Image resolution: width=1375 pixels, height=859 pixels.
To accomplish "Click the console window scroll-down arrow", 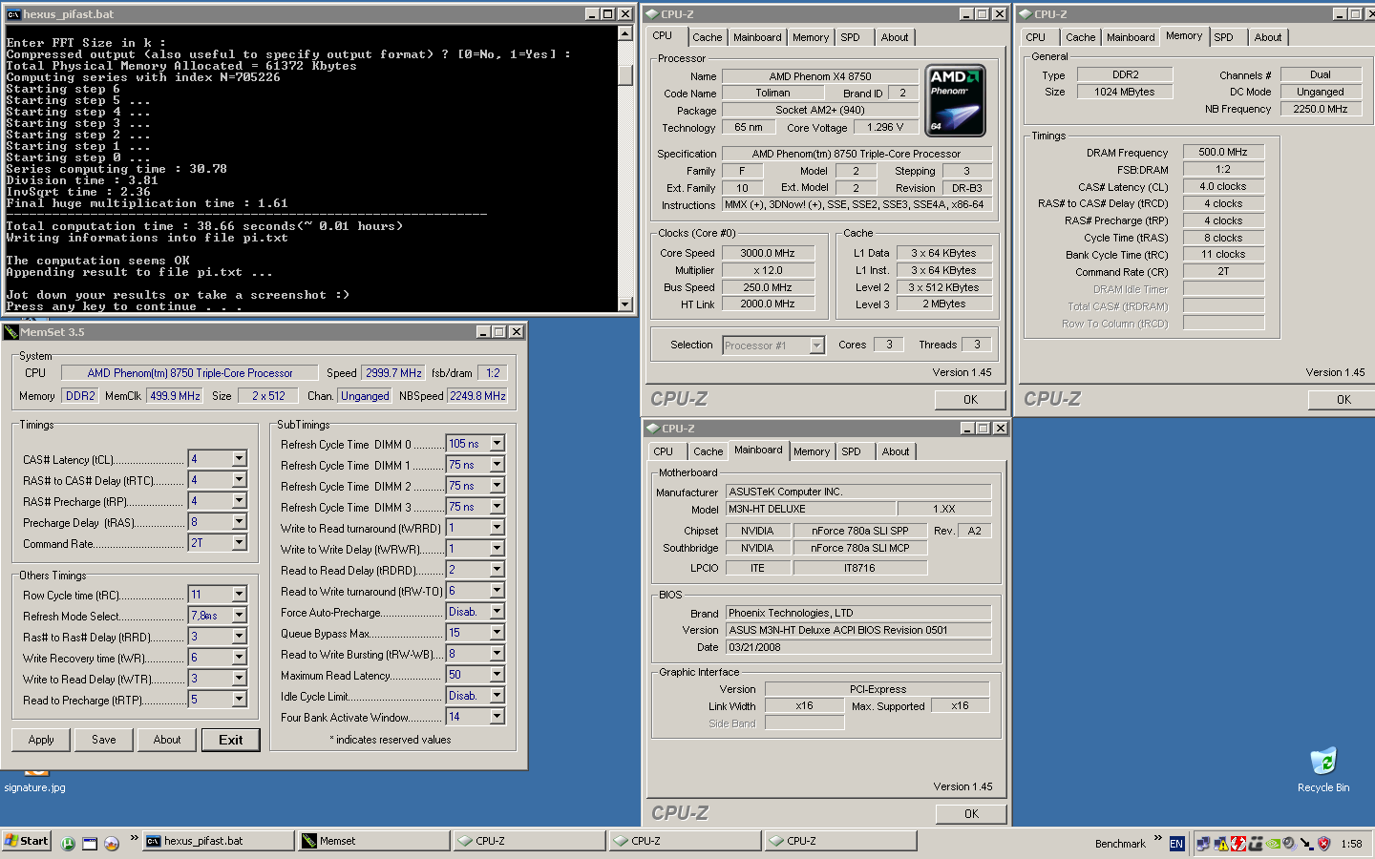I will pos(625,304).
